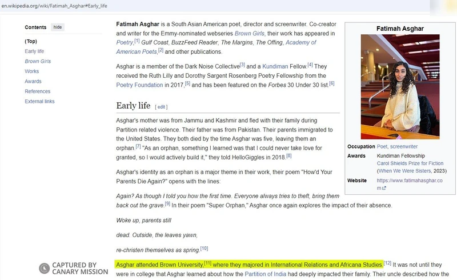Jump to (Top) in Contents
Viewport: 457px width, 280px height.
[x=31, y=41]
